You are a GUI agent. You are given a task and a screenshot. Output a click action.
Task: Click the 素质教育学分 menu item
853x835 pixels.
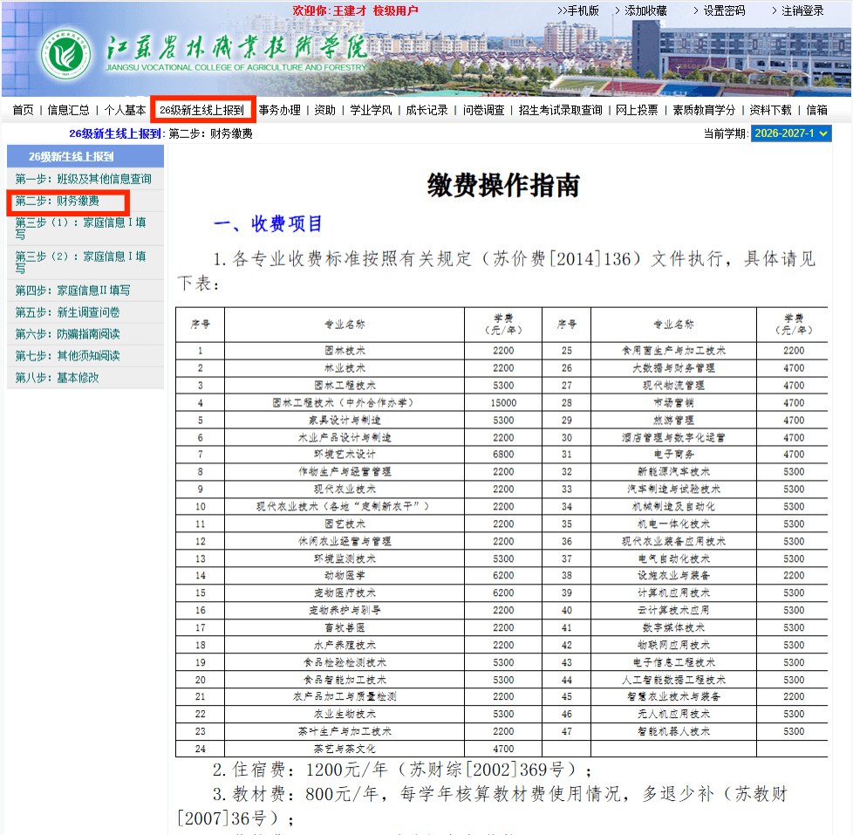coord(704,110)
